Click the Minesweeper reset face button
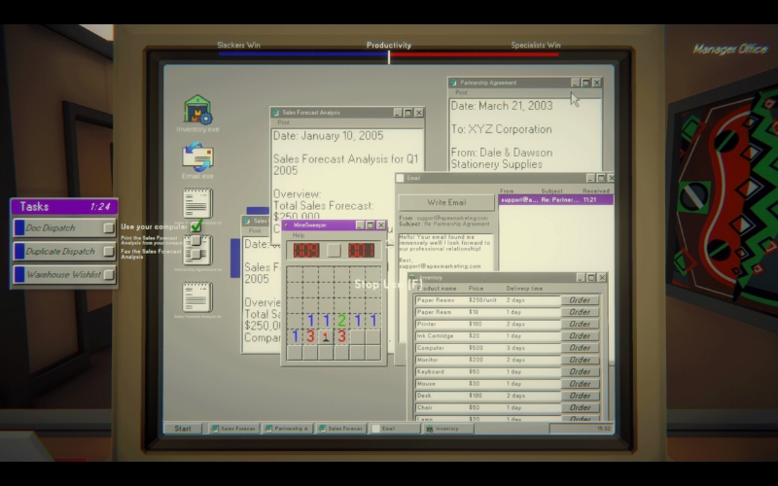 tap(334, 250)
